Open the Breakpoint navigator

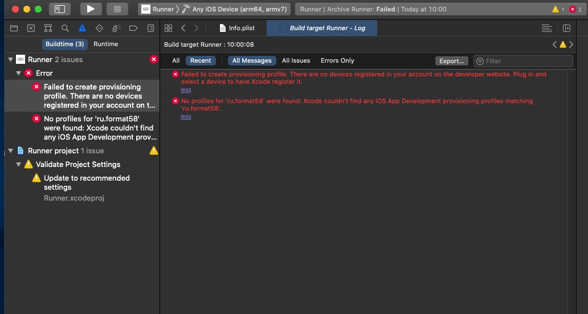(133, 28)
